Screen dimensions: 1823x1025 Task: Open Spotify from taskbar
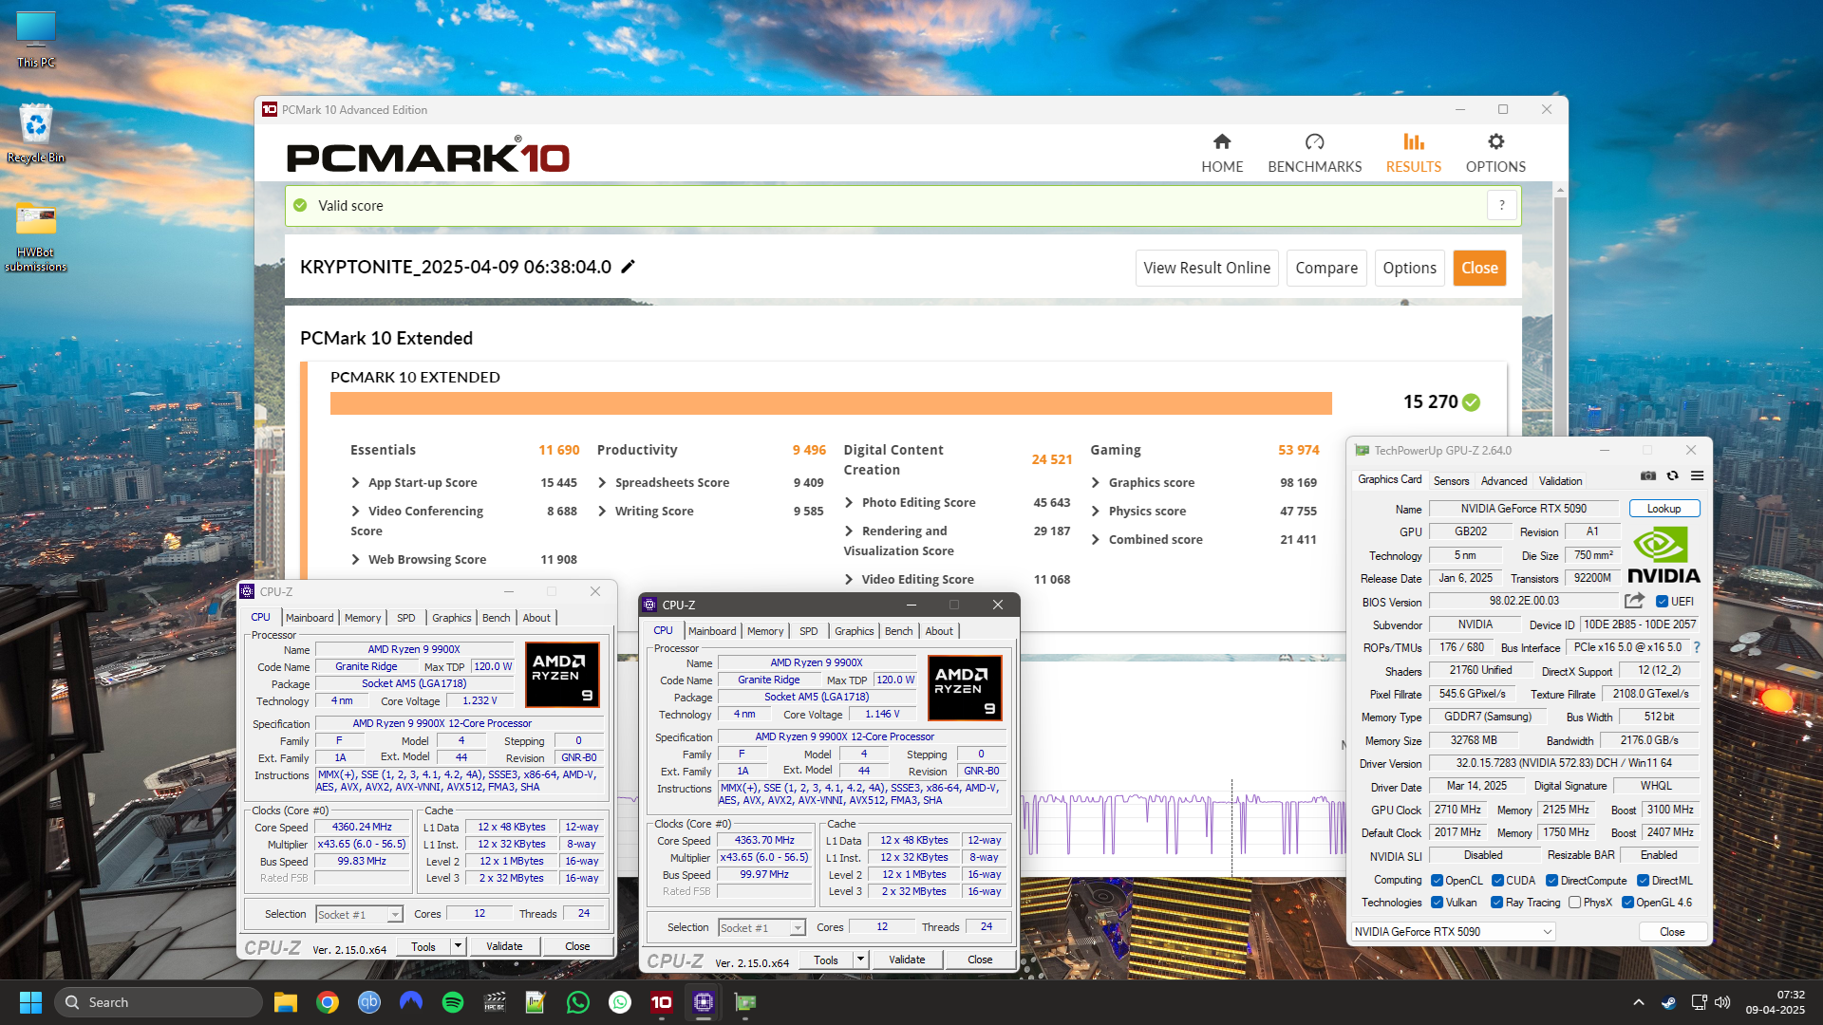pyautogui.click(x=453, y=1002)
